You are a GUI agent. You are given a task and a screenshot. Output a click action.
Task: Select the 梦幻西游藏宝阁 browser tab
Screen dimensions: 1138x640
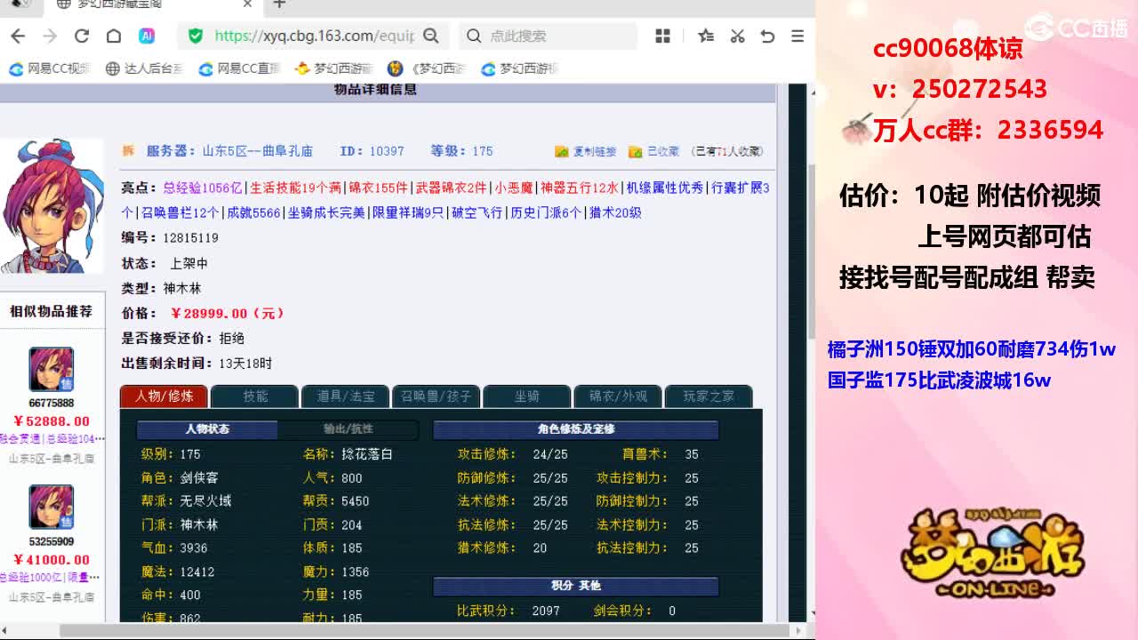156,4
